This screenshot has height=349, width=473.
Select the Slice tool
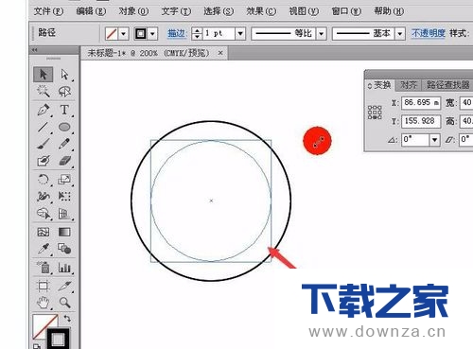click(64, 286)
